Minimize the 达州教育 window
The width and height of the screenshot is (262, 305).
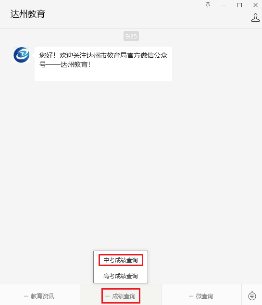pyautogui.click(x=224, y=5)
